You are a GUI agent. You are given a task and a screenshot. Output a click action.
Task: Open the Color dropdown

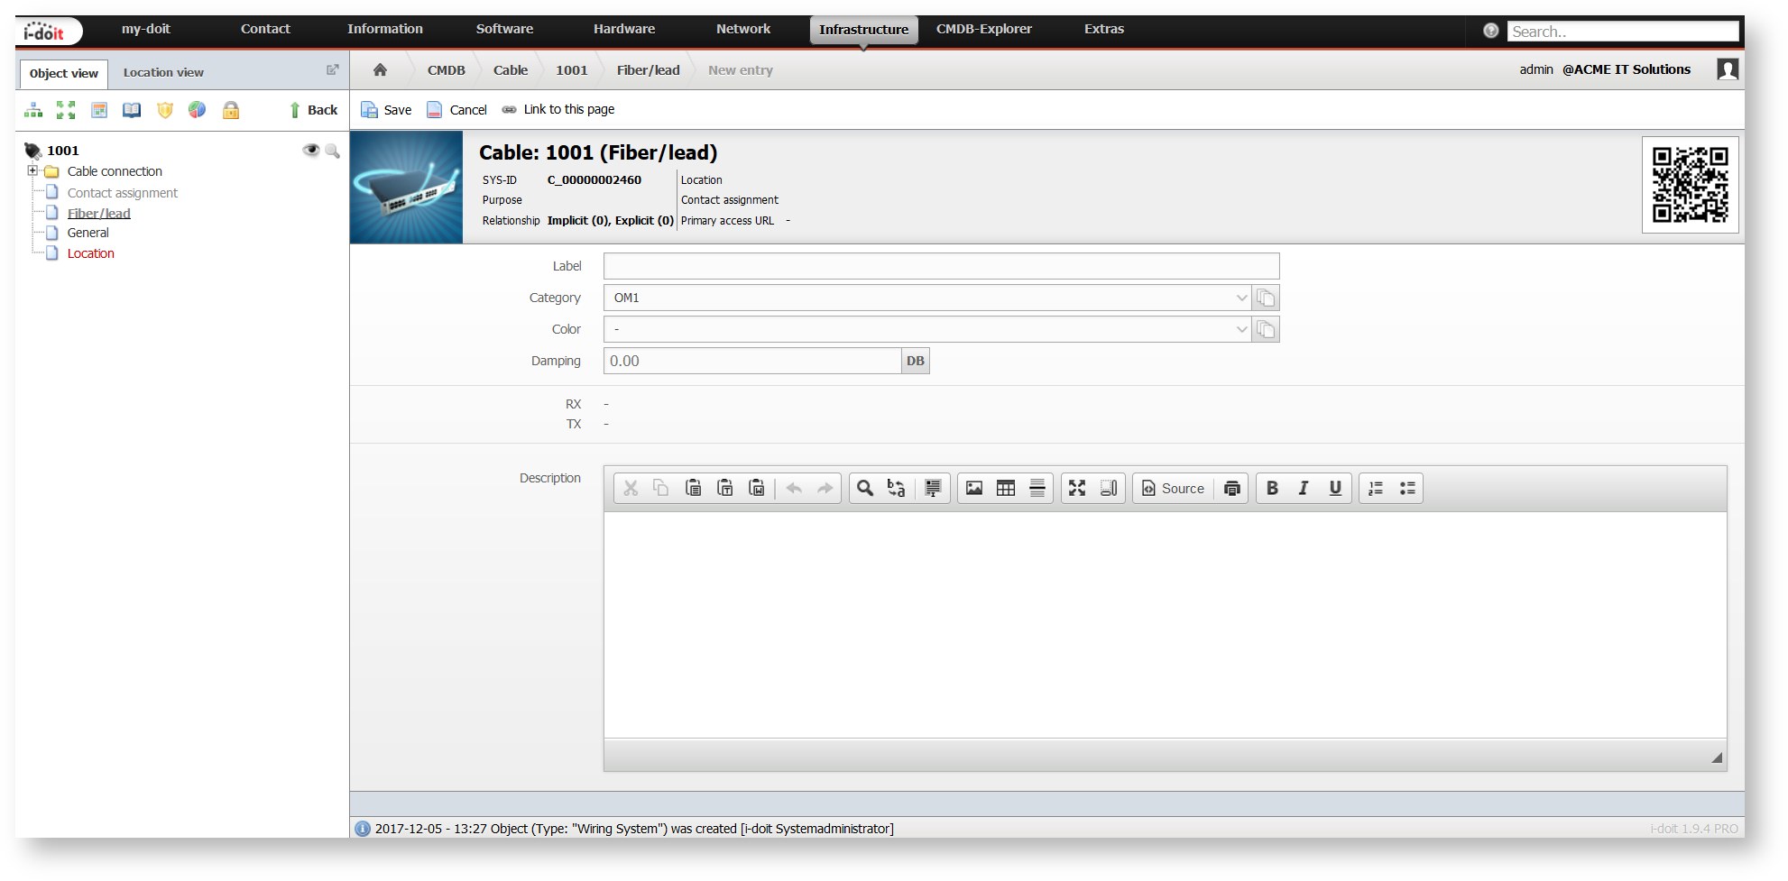point(927,329)
